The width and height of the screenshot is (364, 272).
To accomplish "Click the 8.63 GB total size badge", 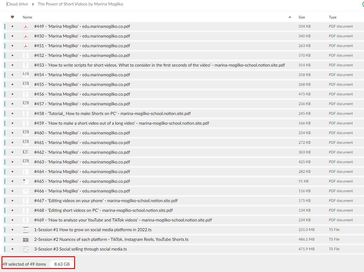I will point(62,264).
